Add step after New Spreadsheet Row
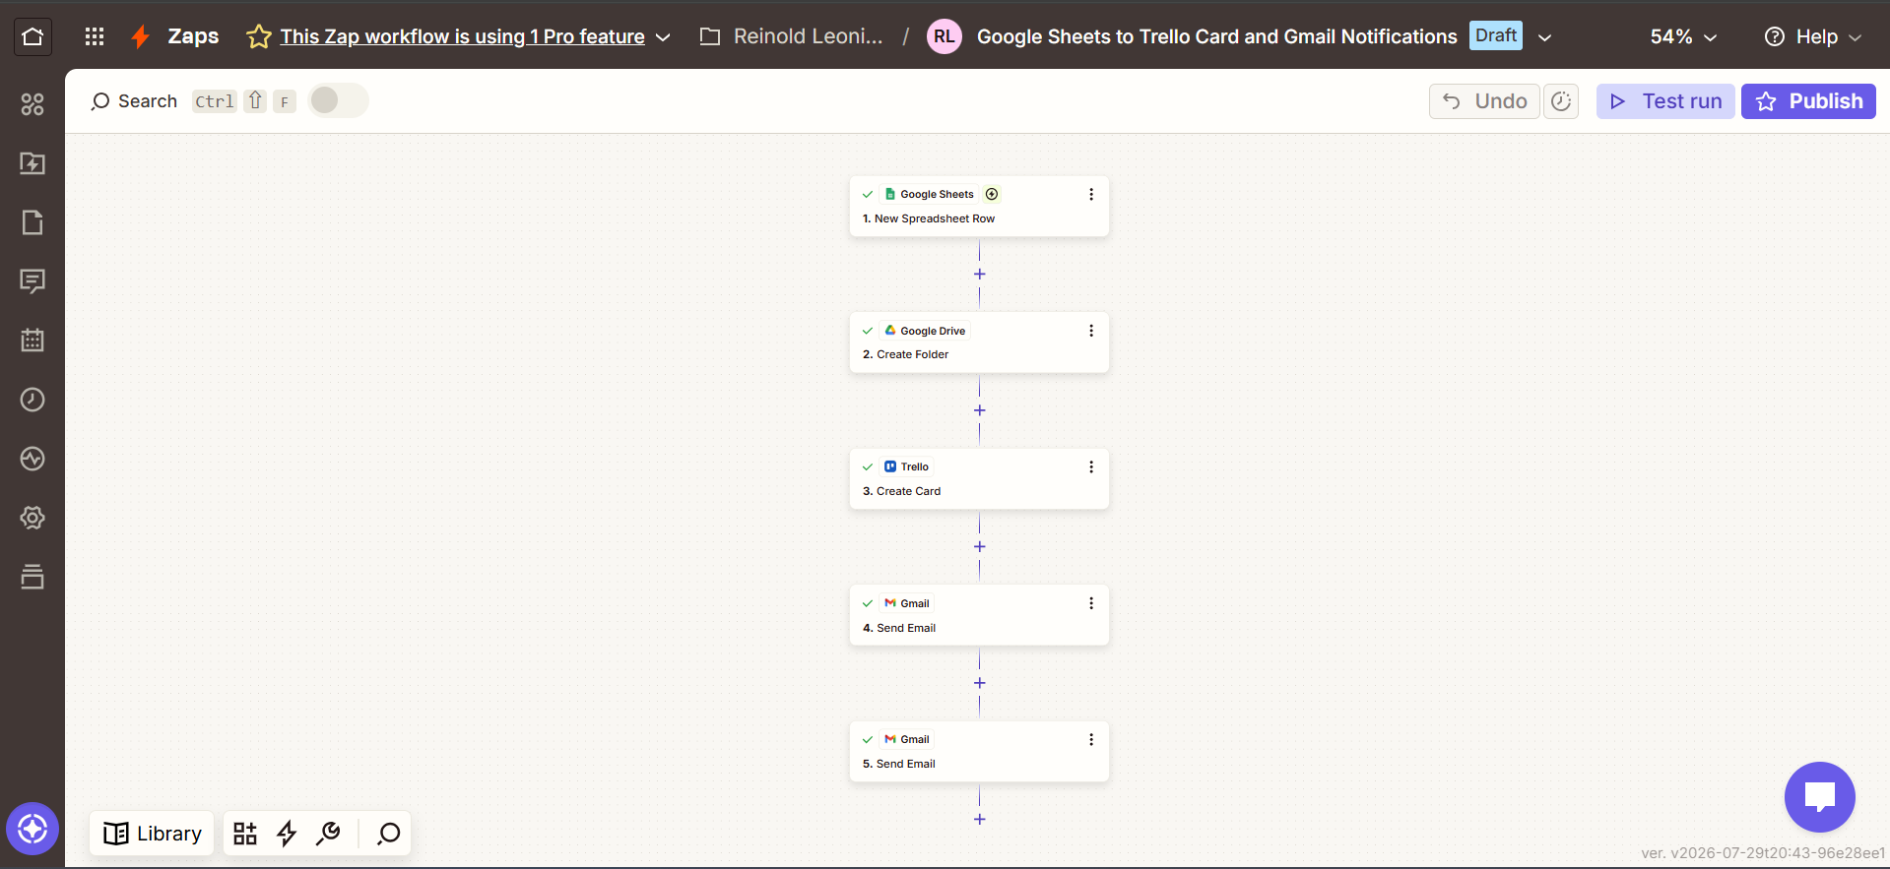The height and width of the screenshot is (869, 1890). 979,274
